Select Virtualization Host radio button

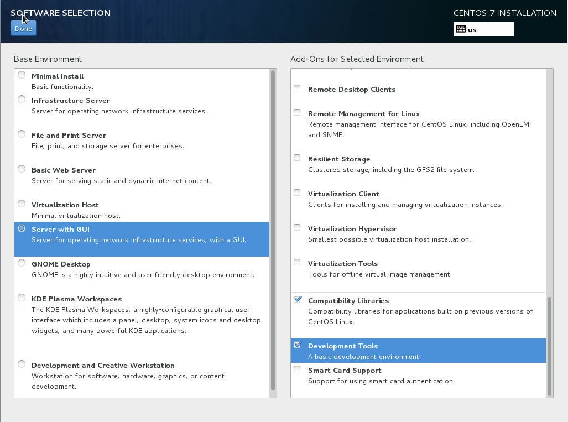click(22, 204)
